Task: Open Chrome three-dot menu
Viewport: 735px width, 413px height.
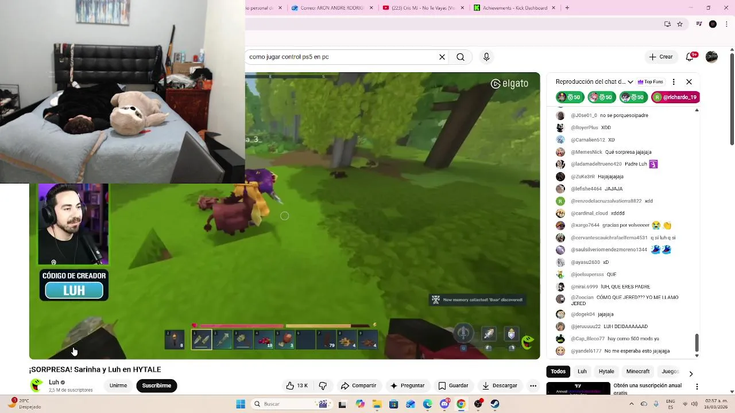Action: coord(727,24)
